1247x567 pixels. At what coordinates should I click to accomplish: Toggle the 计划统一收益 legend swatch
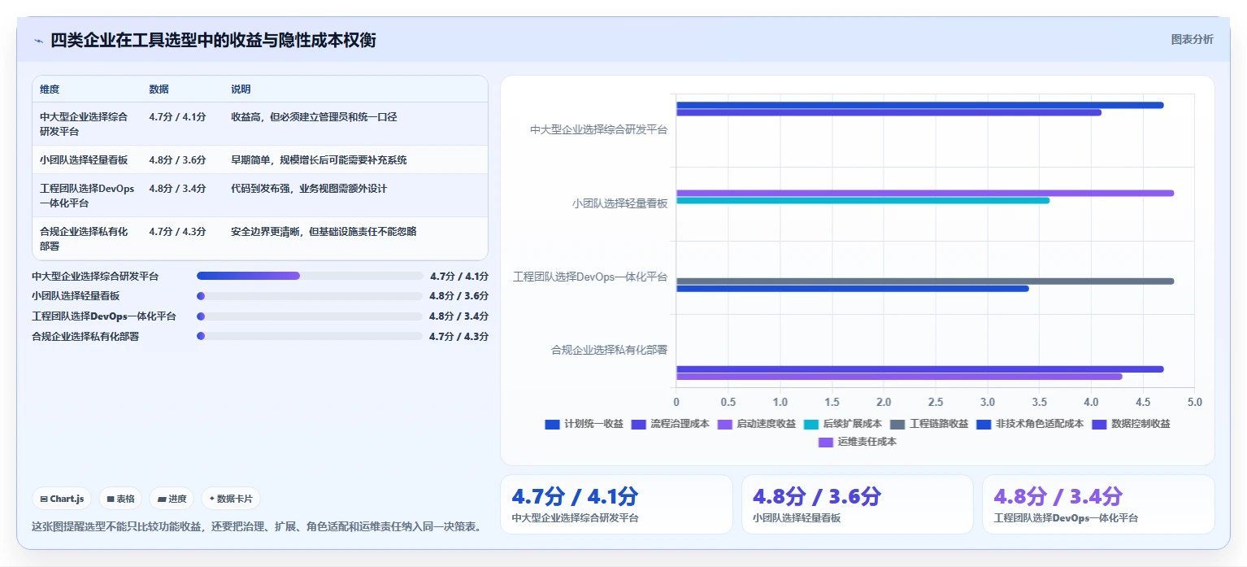552,424
